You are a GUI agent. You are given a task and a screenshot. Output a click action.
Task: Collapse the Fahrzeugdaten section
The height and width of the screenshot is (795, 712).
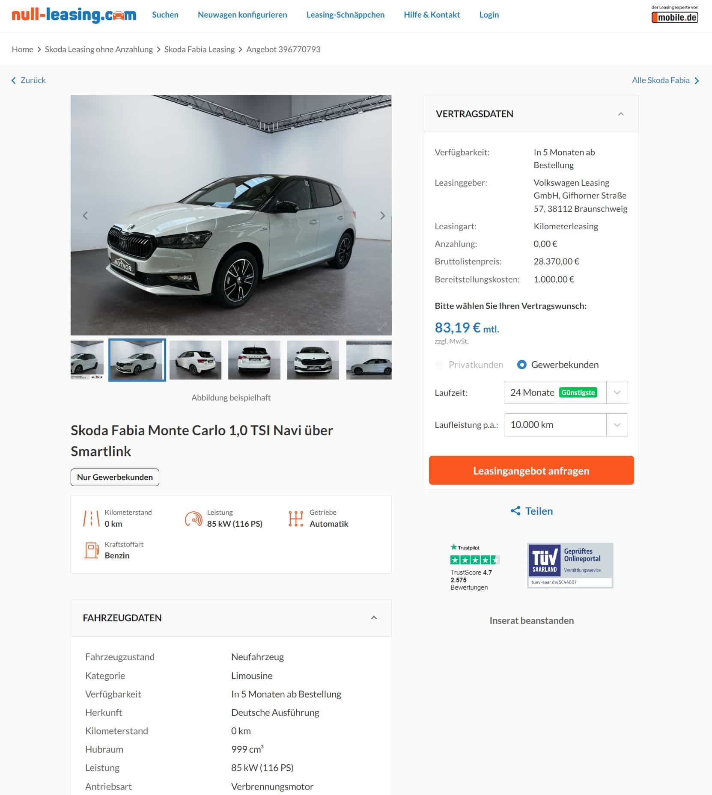coord(374,617)
